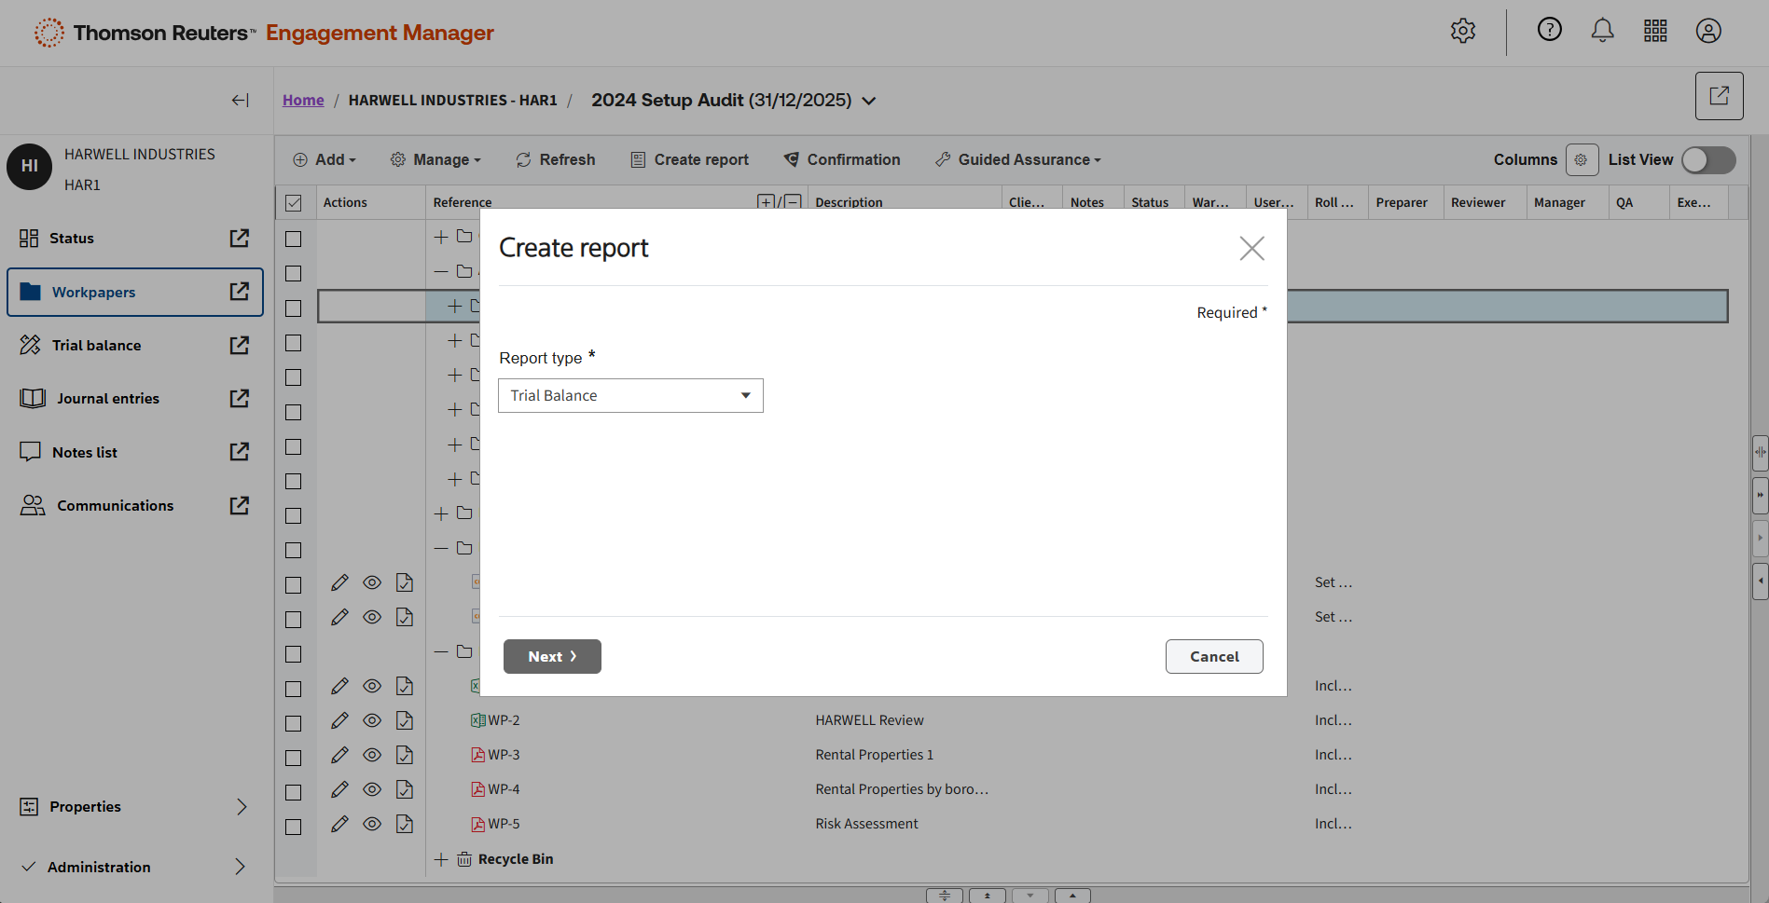Click the Columns settings gear icon
This screenshot has width=1769, height=903.
(x=1582, y=160)
